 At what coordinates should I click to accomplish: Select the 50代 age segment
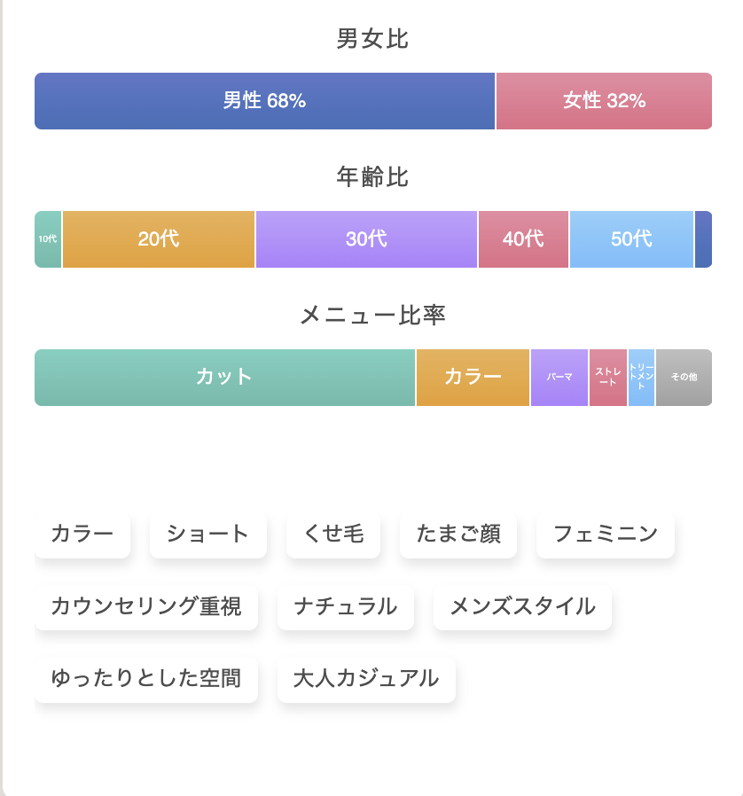tap(631, 239)
